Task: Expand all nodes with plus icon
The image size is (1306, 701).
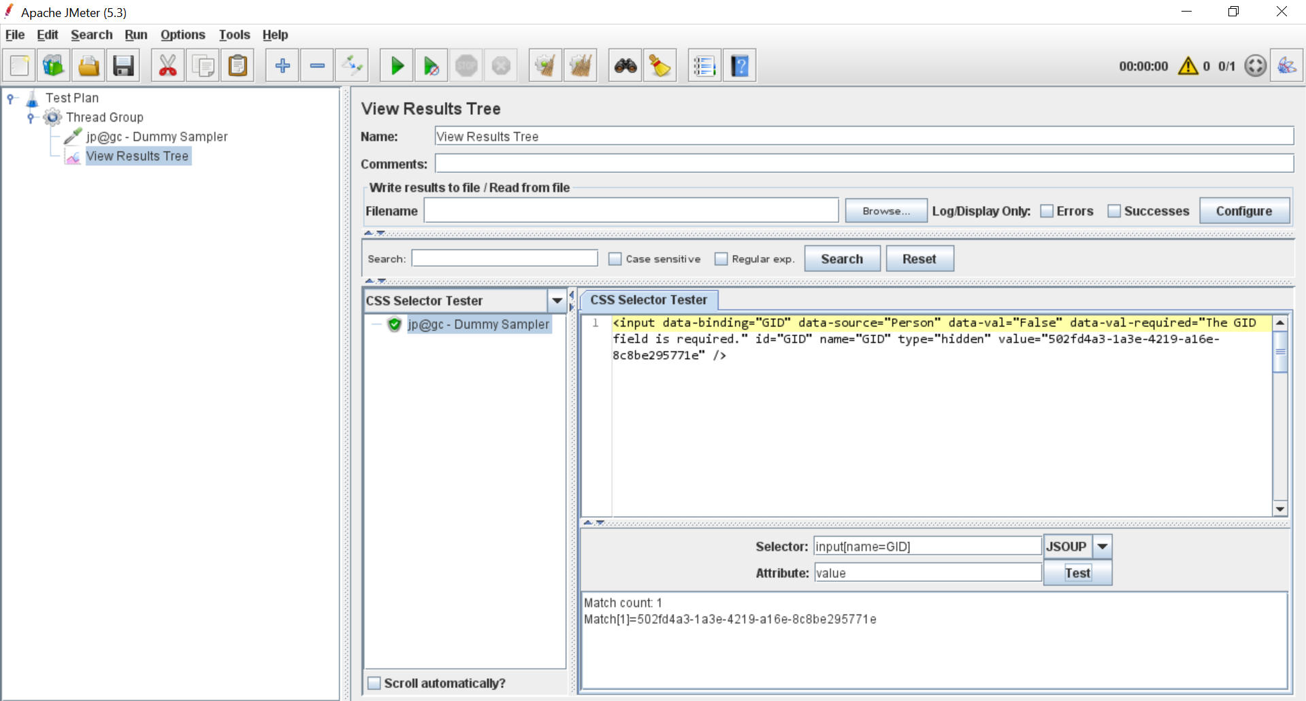Action: click(x=282, y=66)
